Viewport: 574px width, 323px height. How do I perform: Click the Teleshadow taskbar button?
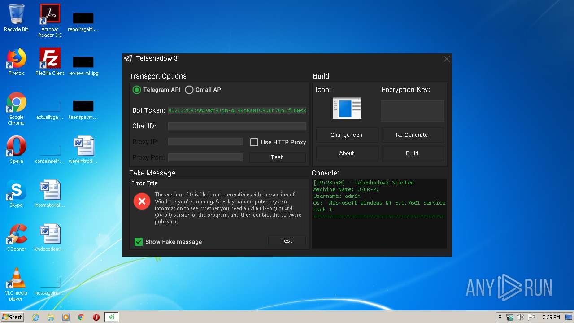pyautogui.click(x=111, y=317)
